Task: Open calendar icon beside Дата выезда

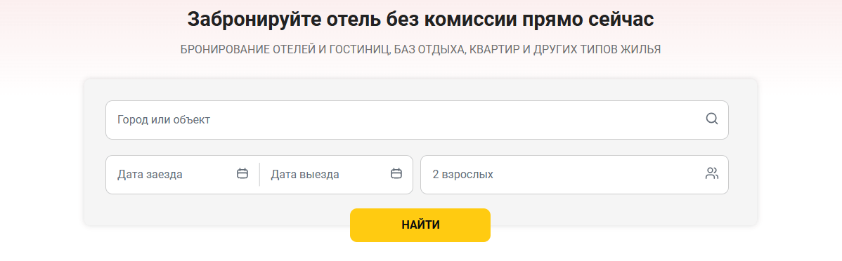Action: point(396,173)
